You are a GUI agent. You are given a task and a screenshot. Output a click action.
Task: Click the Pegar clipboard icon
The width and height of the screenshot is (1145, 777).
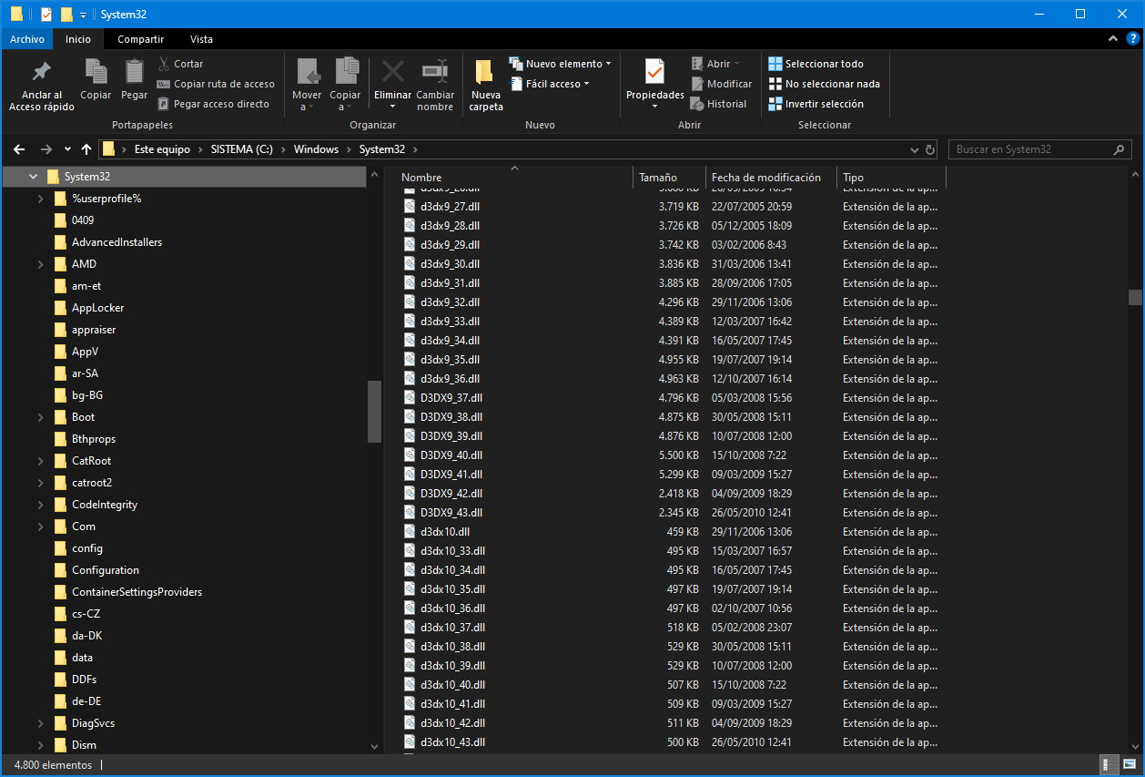[x=135, y=72]
